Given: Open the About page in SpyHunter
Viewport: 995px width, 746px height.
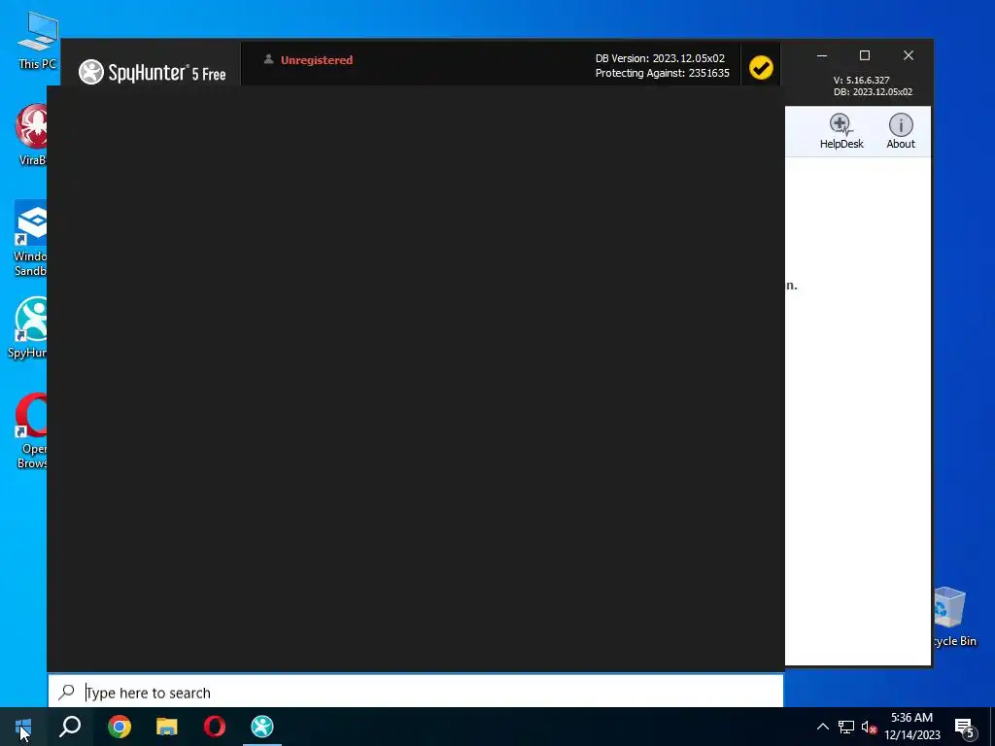Looking at the screenshot, I should tap(901, 131).
